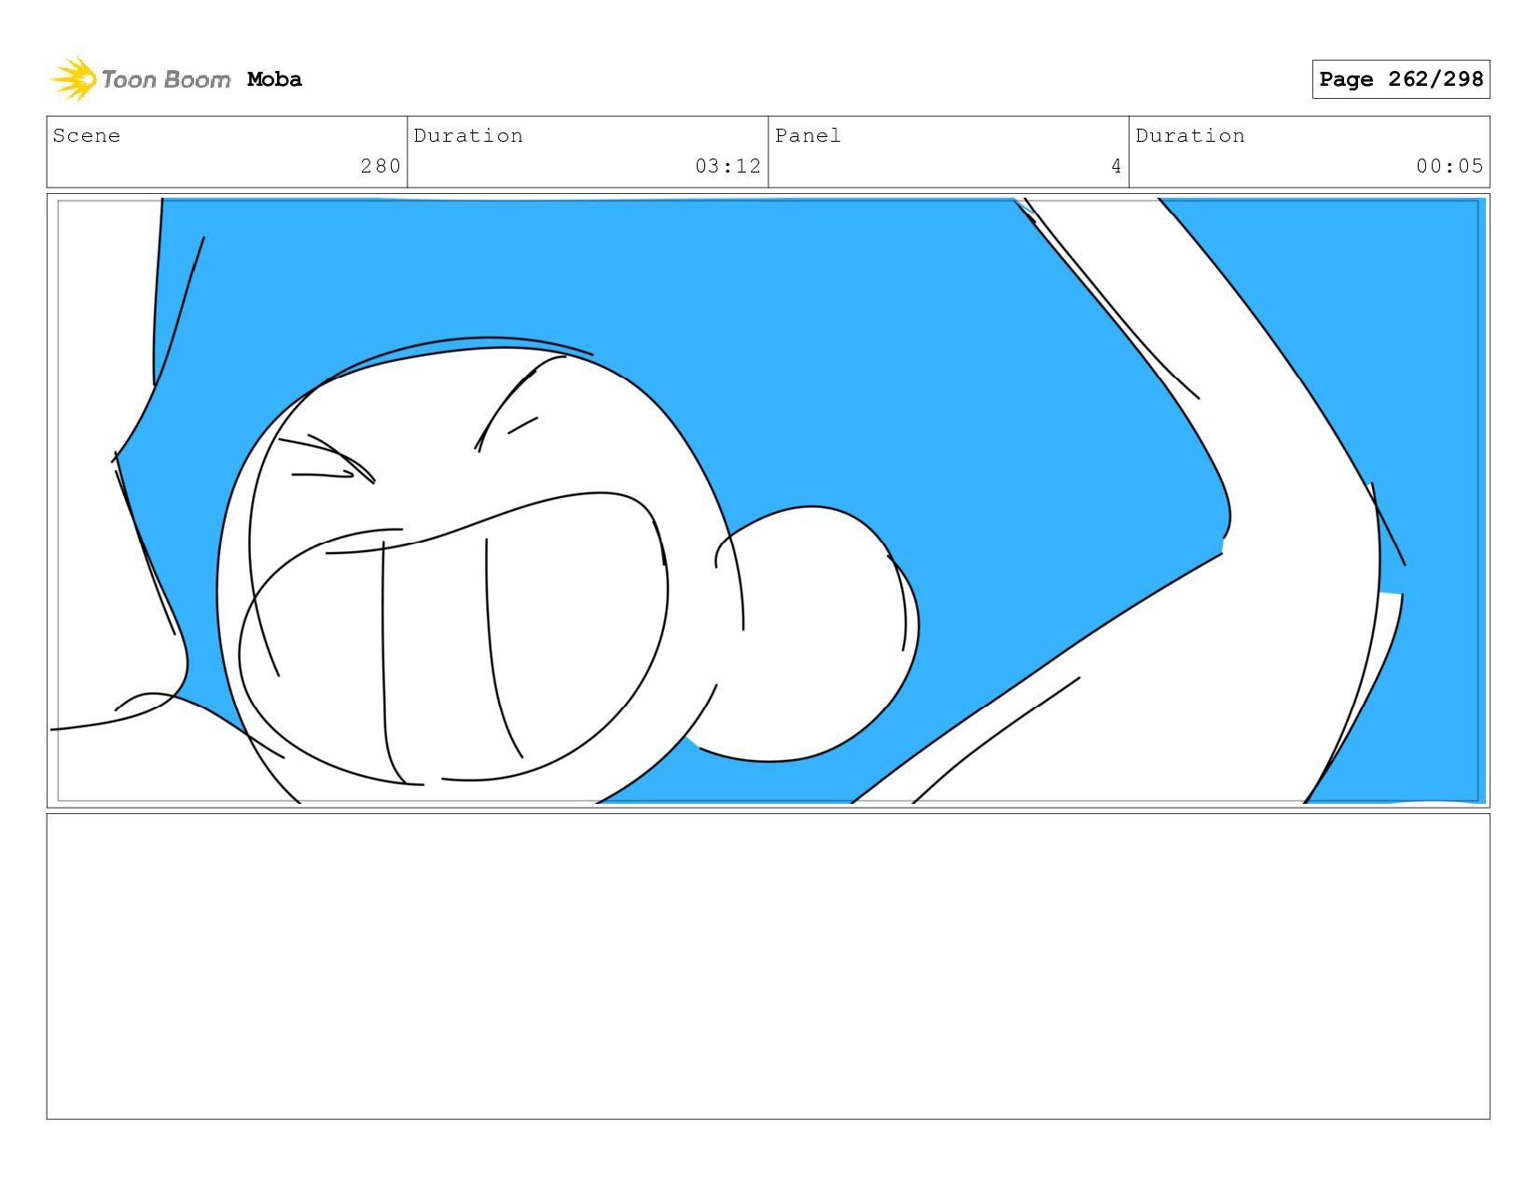
Task: Click the scene number "280"
Action: tap(381, 166)
